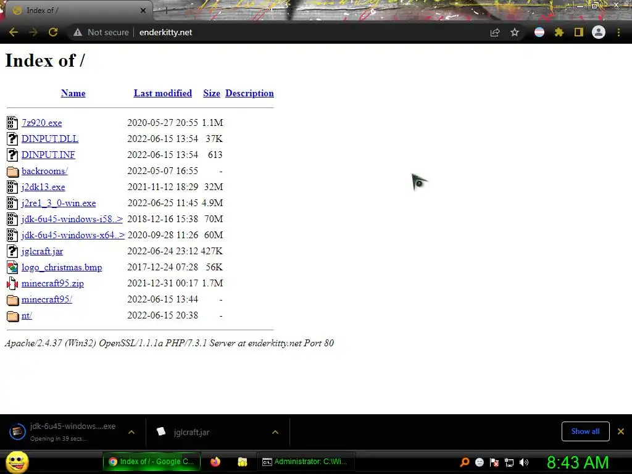This screenshot has width=632, height=474.
Task: Download the minecraft95.zip link
Action: click(x=53, y=283)
